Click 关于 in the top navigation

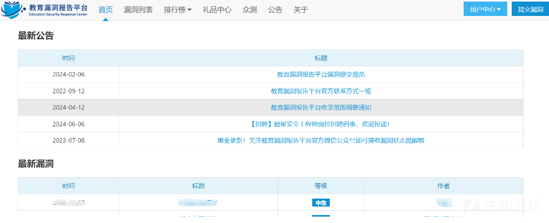(x=301, y=10)
